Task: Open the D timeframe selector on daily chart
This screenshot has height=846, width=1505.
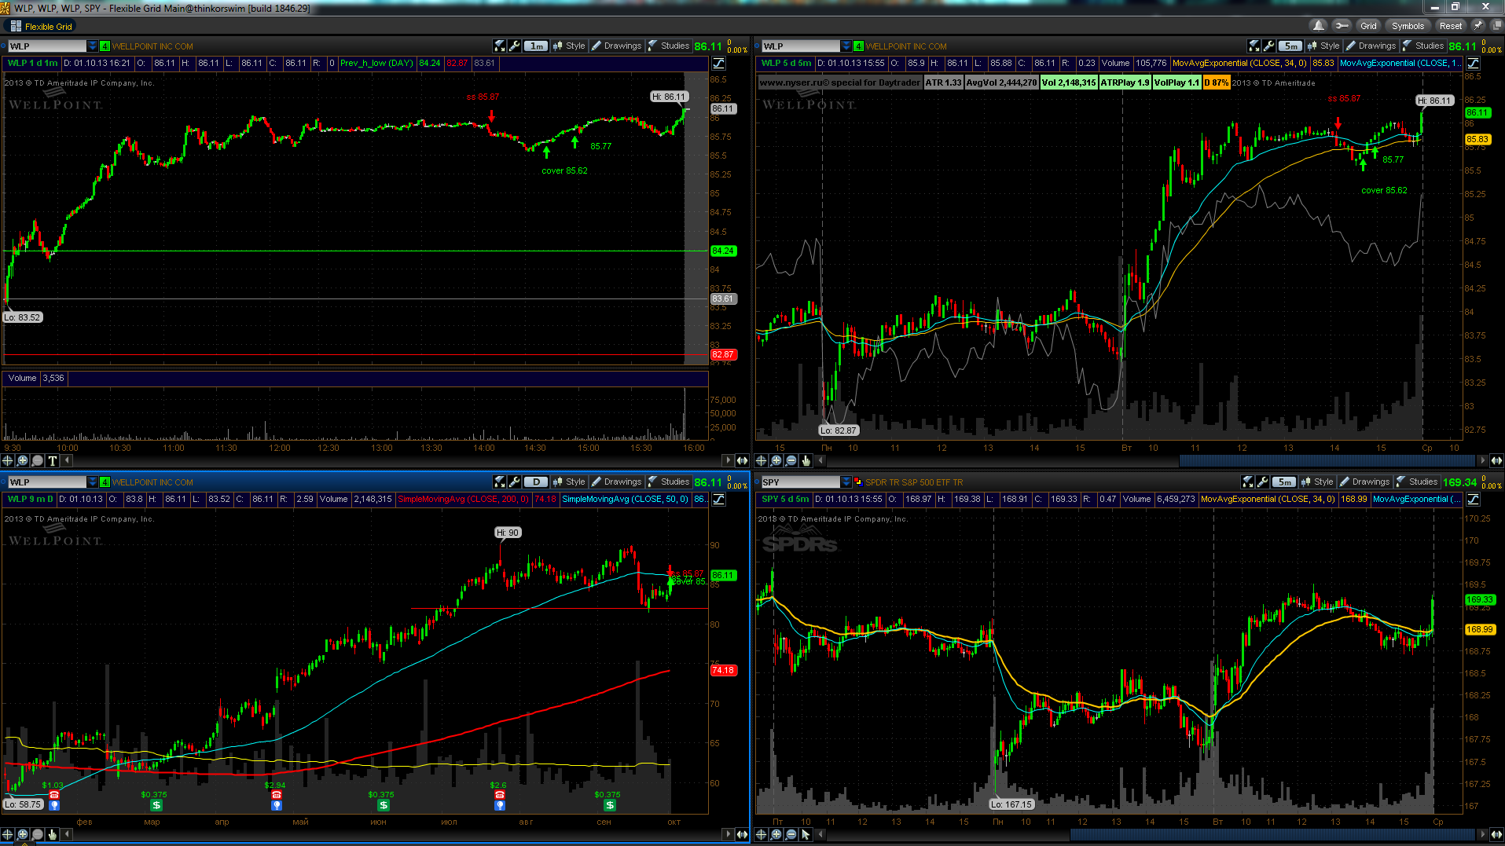Action: [536, 482]
